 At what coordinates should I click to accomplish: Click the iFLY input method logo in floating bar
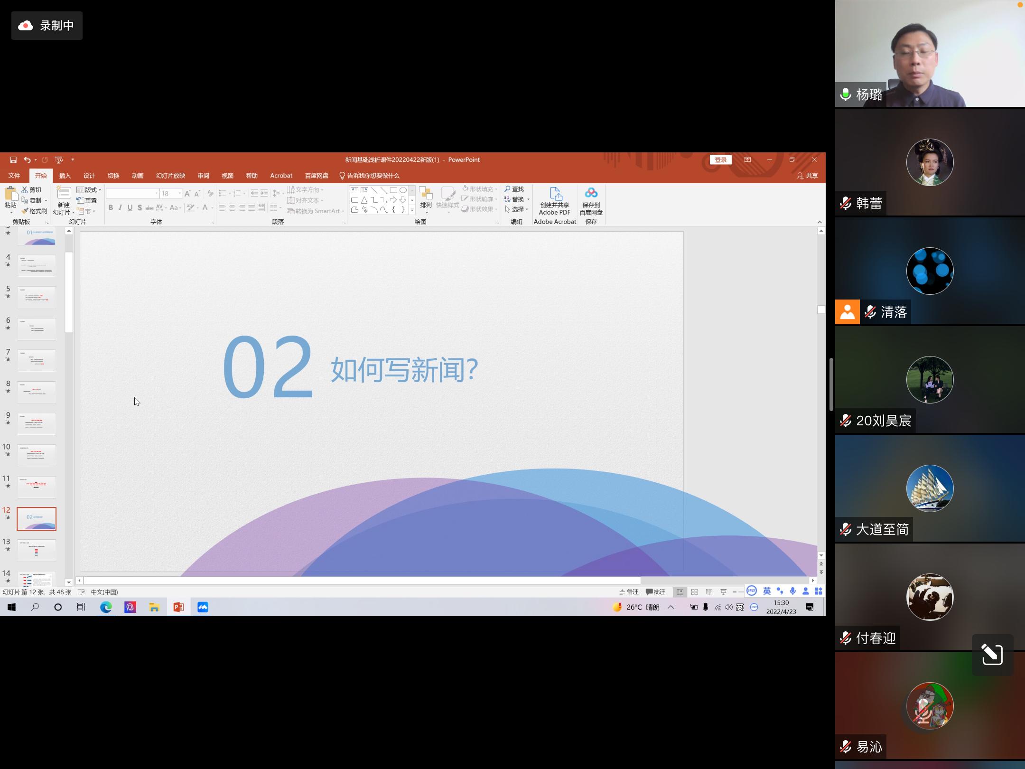(x=752, y=591)
